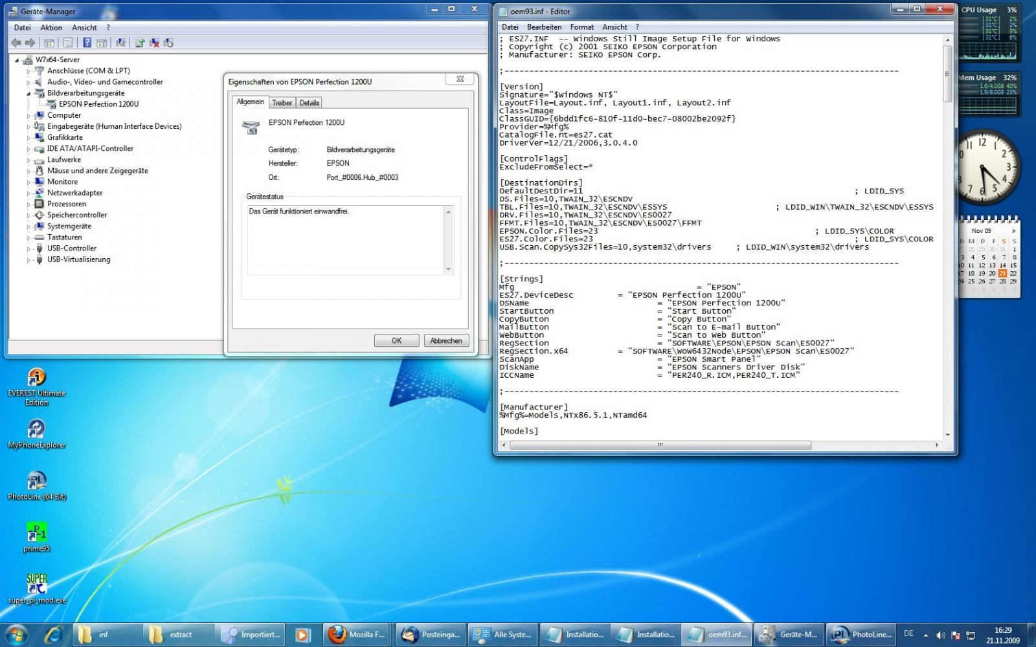Start prime95 from the desktop
This screenshot has height=647, width=1036.
pos(36,538)
